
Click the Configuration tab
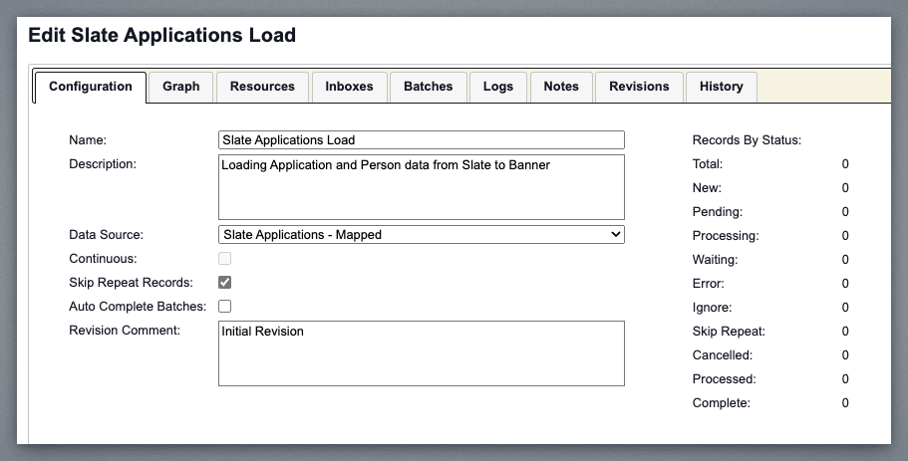click(x=91, y=87)
